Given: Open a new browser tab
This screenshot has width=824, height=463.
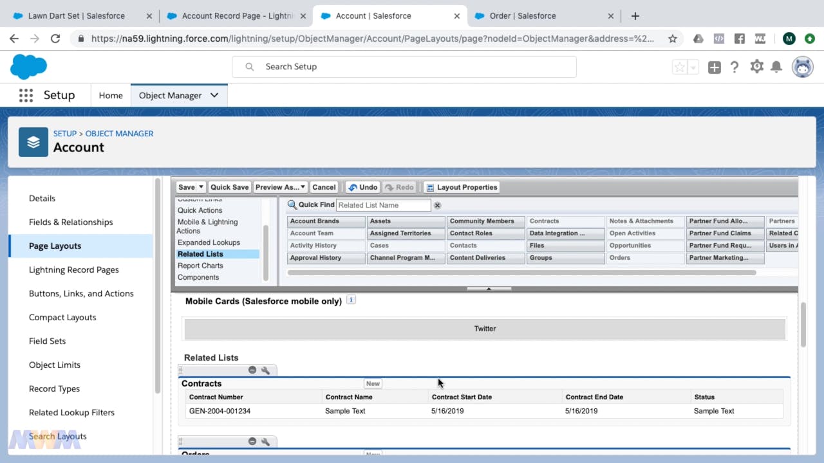Looking at the screenshot, I should click(635, 16).
